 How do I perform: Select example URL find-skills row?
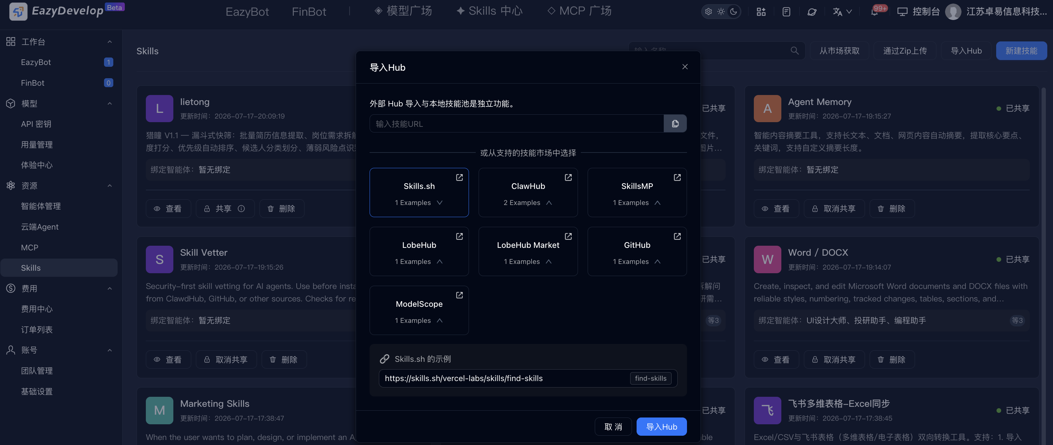point(528,379)
